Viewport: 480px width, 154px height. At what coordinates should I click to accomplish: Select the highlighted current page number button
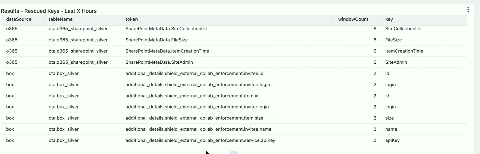tap(234, 153)
